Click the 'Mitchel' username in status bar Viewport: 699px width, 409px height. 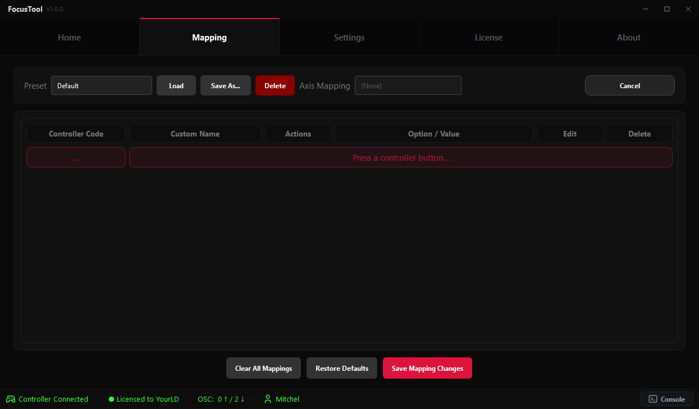coord(287,399)
